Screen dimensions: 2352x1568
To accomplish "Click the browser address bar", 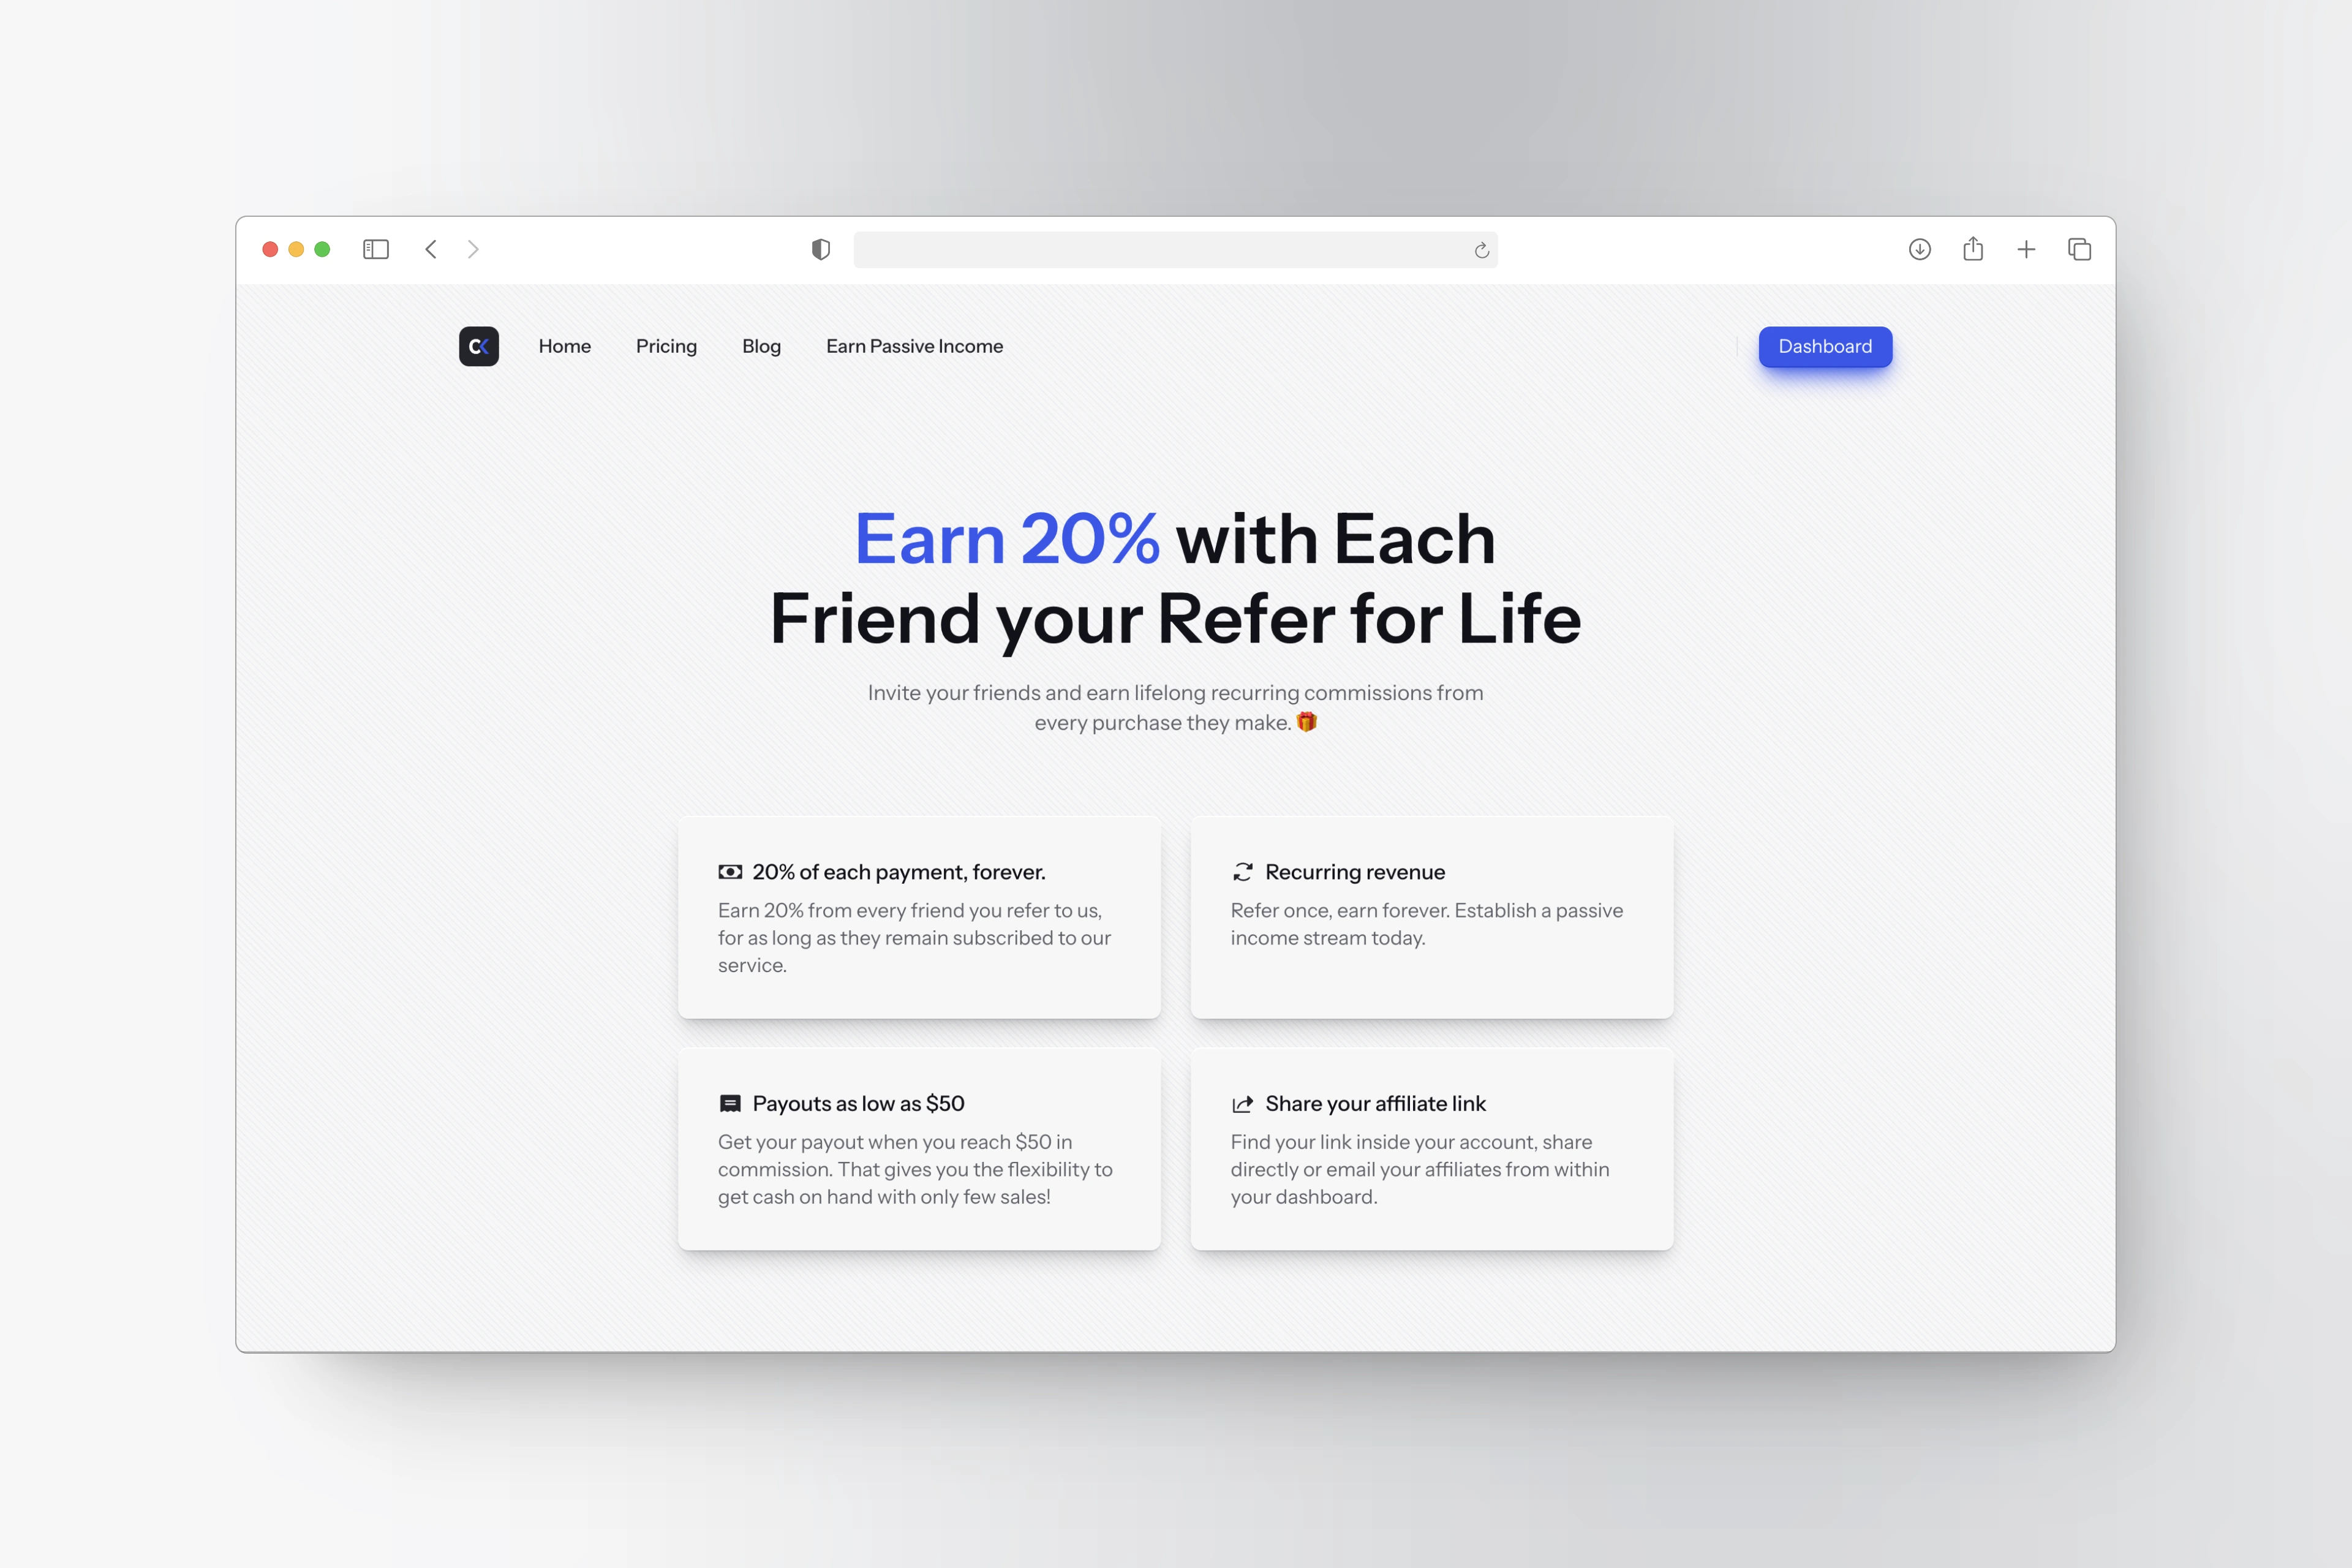I will pyautogui.click(x=1176, y=249).
